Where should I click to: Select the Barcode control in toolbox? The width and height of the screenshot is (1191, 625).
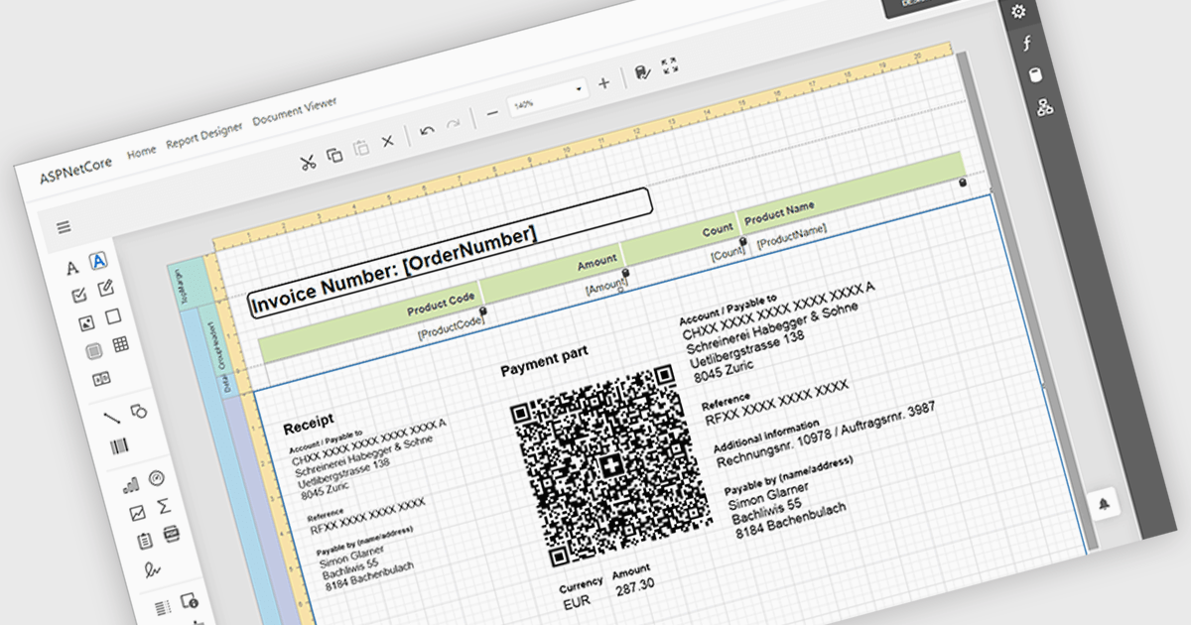[x=119, y=447]
